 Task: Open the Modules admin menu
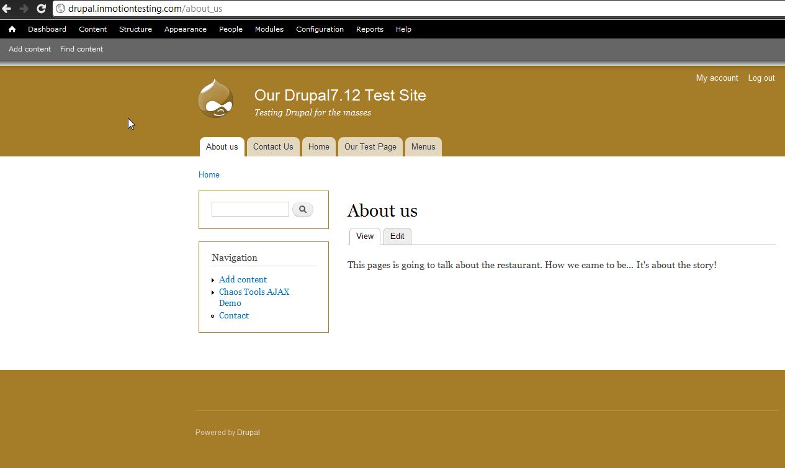pos(269,29)
